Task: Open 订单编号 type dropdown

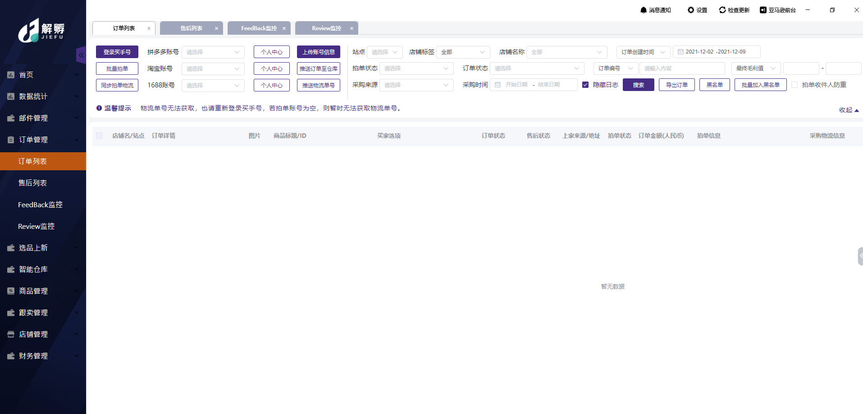Action: pyautogui.click(x=616, y=68)
